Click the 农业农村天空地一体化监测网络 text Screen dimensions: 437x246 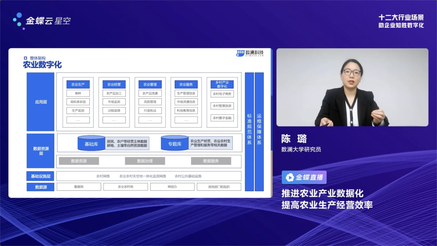click(143, 176)
